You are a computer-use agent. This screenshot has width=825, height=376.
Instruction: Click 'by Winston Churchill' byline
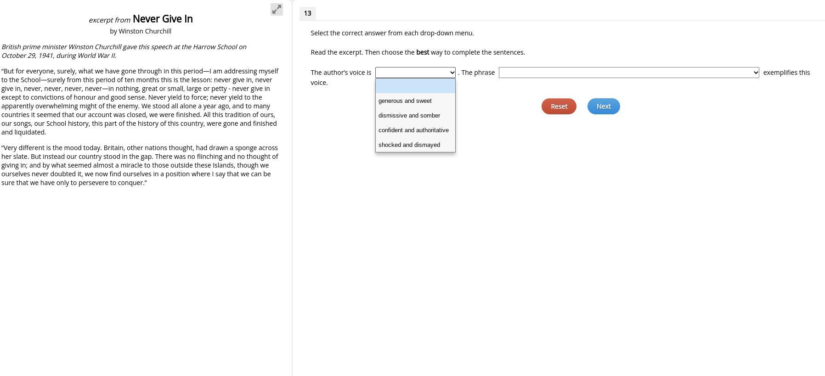pyautogui.click(x=141, y=31)
